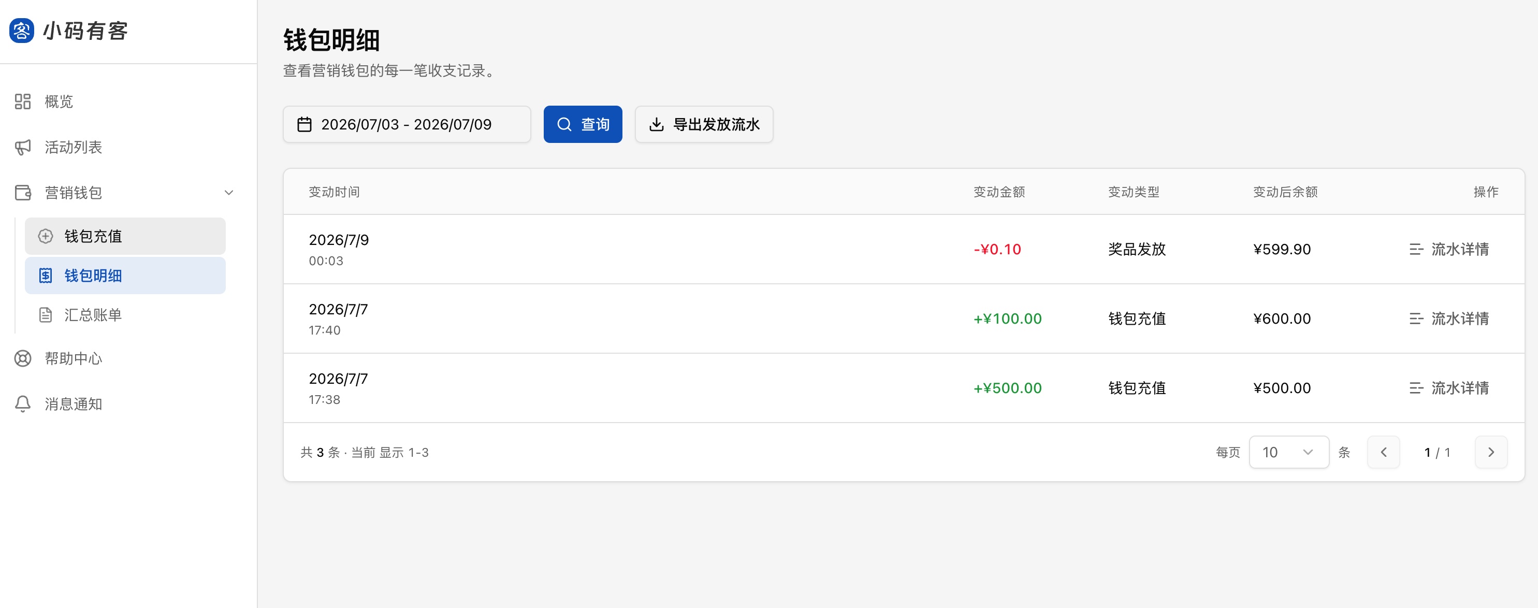
Task: Click 营销钱包 menu label
Action: 73,193
